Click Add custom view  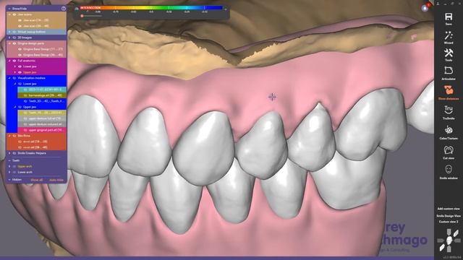(x=449, y=209)
